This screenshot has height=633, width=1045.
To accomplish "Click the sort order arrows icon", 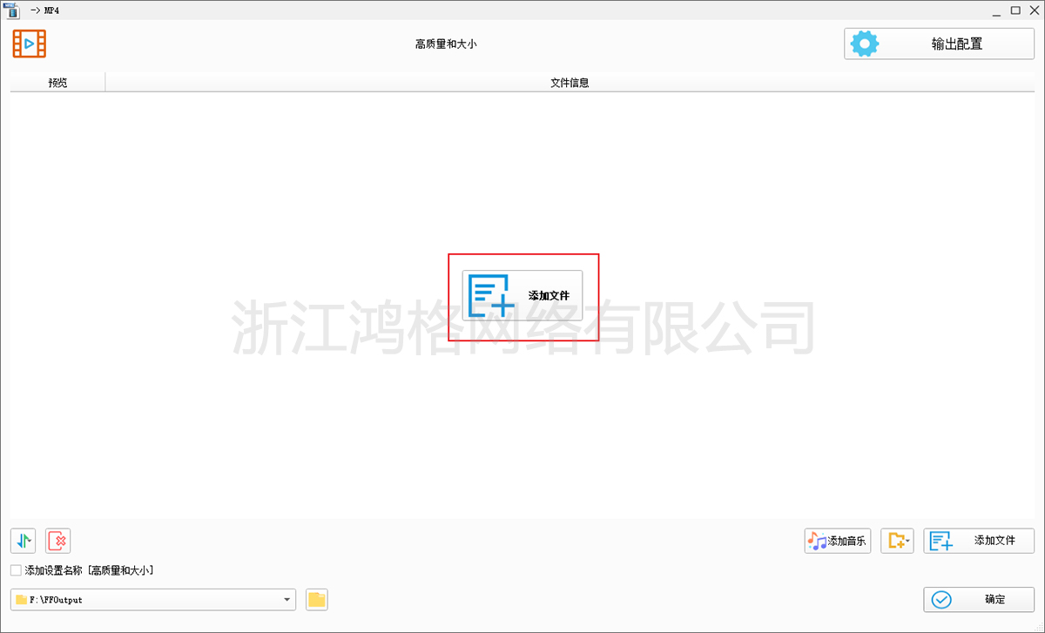I will [x=24, y=541].
